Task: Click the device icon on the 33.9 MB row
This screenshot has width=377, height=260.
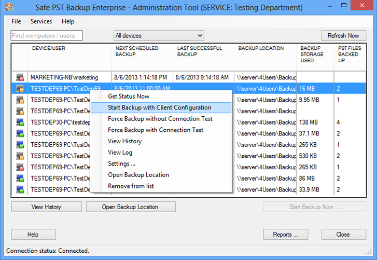Action: click(20, 189)
